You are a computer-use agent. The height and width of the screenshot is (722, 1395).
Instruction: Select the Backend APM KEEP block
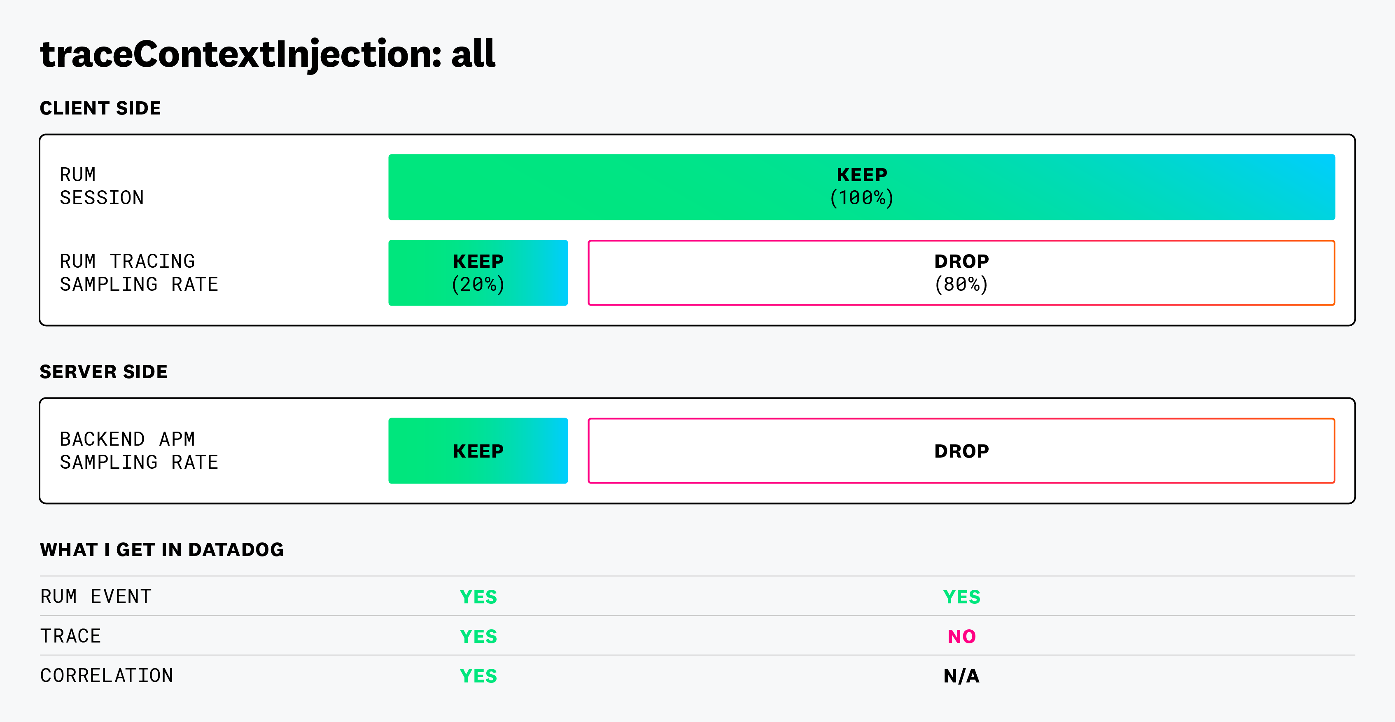pyautogui.click(x=478, y=451)
